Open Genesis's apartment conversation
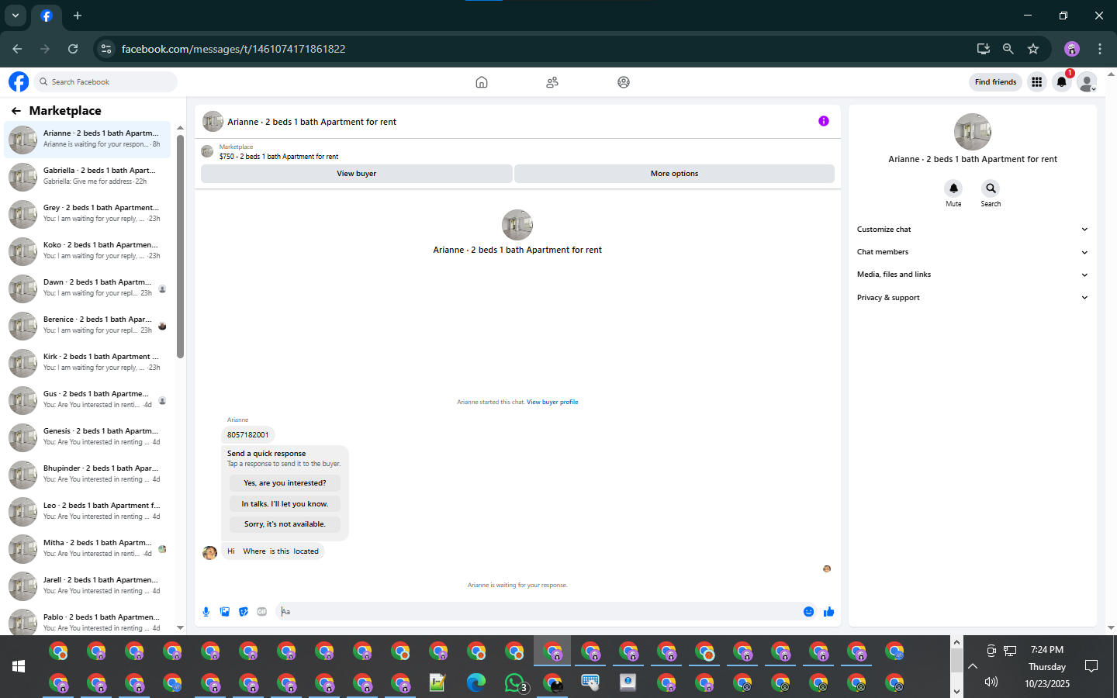Viewport: 1117px width, 698px height. (88, 437)
